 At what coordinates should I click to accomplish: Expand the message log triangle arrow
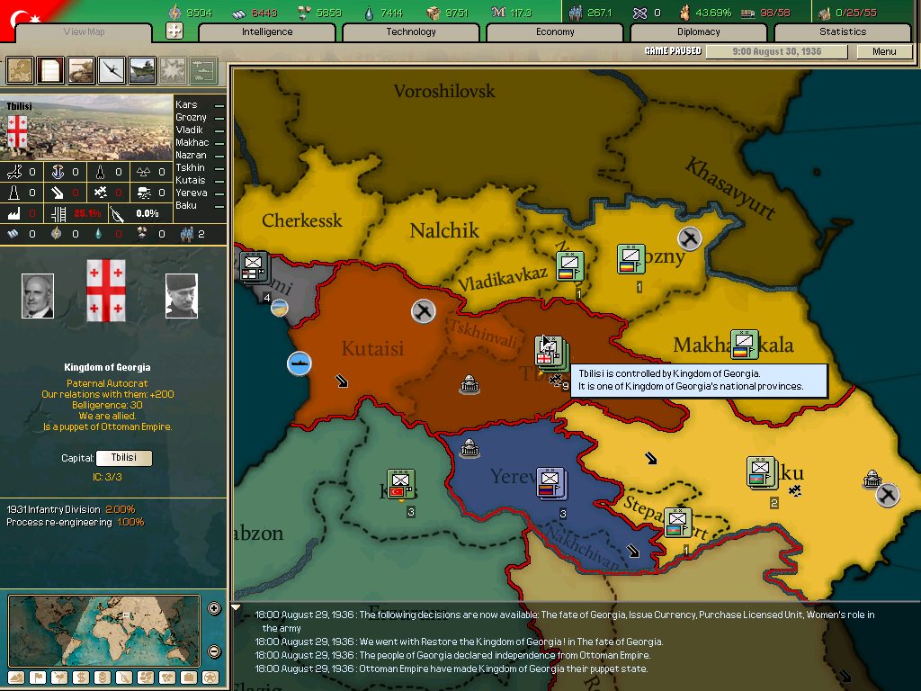237,608
